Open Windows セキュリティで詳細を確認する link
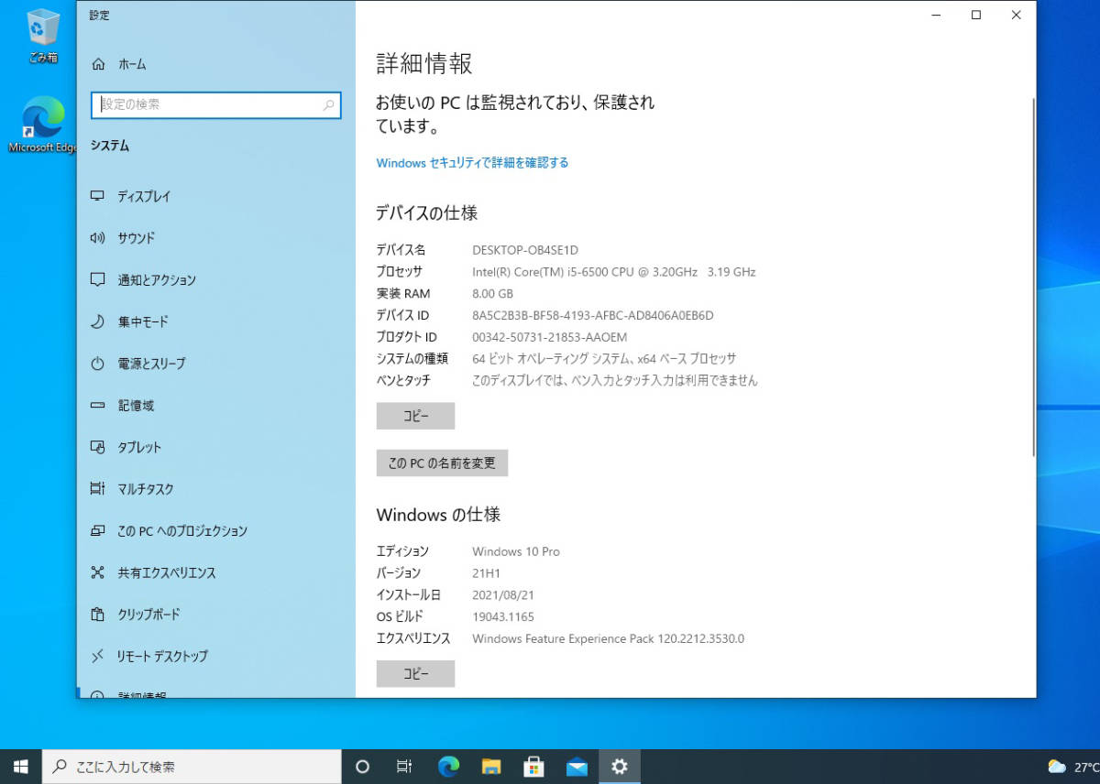 pyautogui.click(x=471, y=162)
